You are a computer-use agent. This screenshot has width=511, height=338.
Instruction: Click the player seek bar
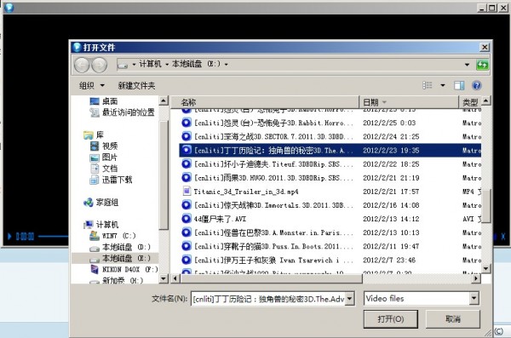(53, 237)
